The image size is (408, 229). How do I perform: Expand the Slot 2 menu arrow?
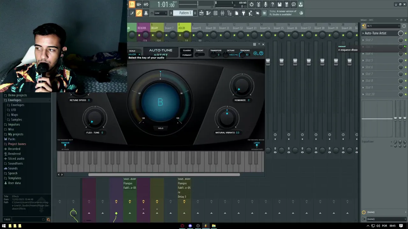coord(363,40)
